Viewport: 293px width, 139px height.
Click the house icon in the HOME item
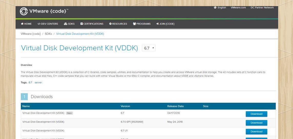22,24
